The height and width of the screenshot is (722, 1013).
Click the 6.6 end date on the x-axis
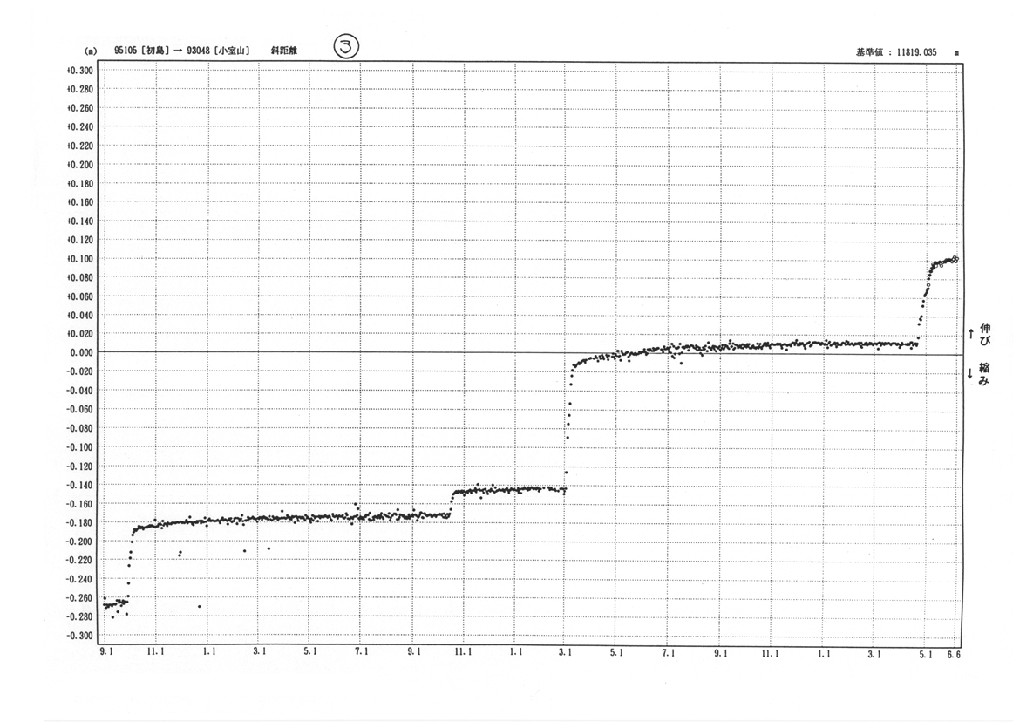pyautogui.click(x=953, y=652)
